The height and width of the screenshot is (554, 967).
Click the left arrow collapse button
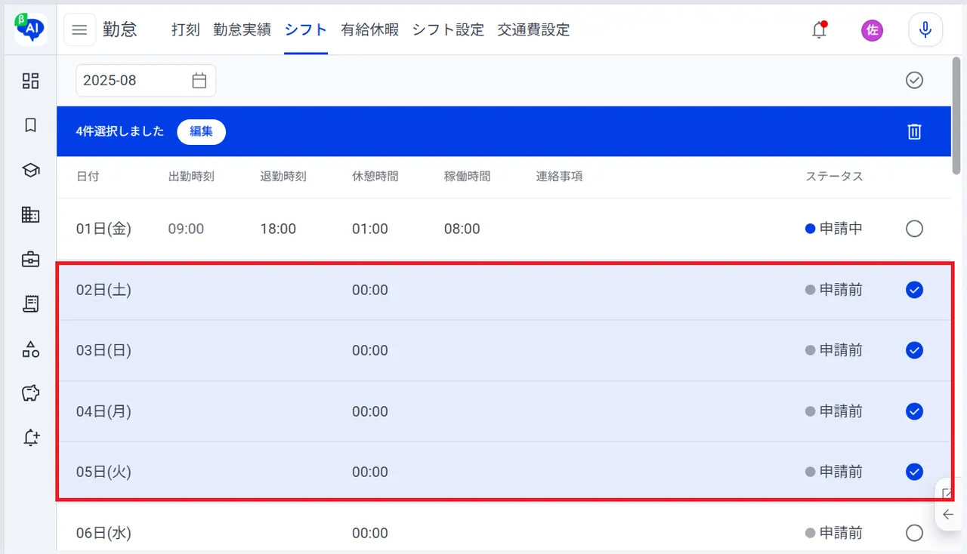949,515
